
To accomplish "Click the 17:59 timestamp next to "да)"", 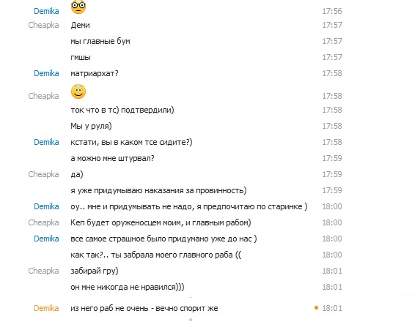I will [x=332, y=174].
